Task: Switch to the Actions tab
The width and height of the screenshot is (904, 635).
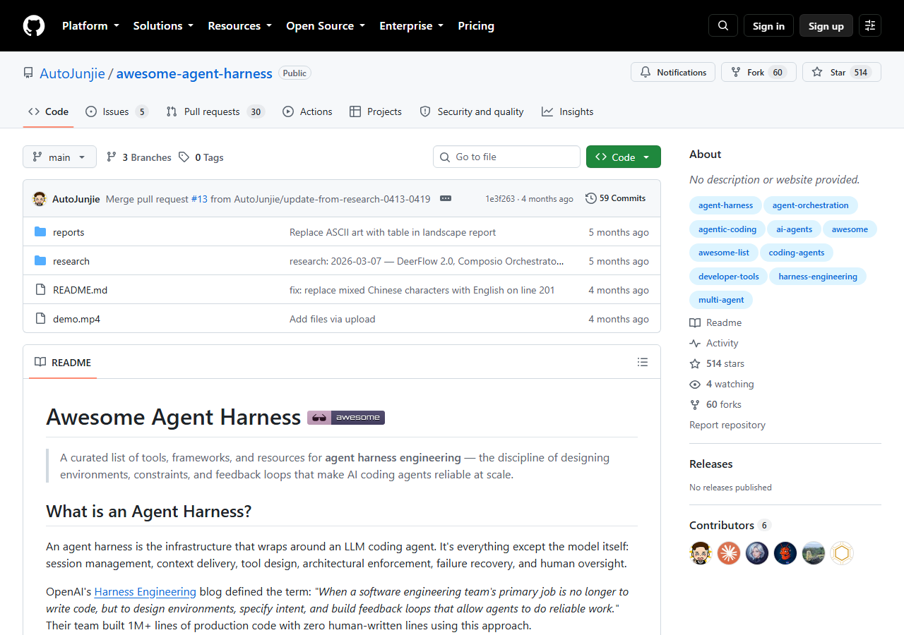Action: coord(307,111)
